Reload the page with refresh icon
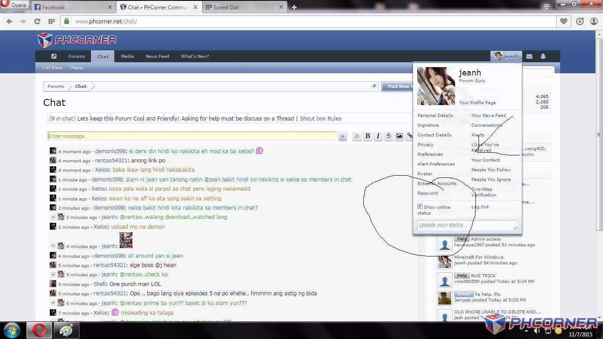 tap(37, 21)
